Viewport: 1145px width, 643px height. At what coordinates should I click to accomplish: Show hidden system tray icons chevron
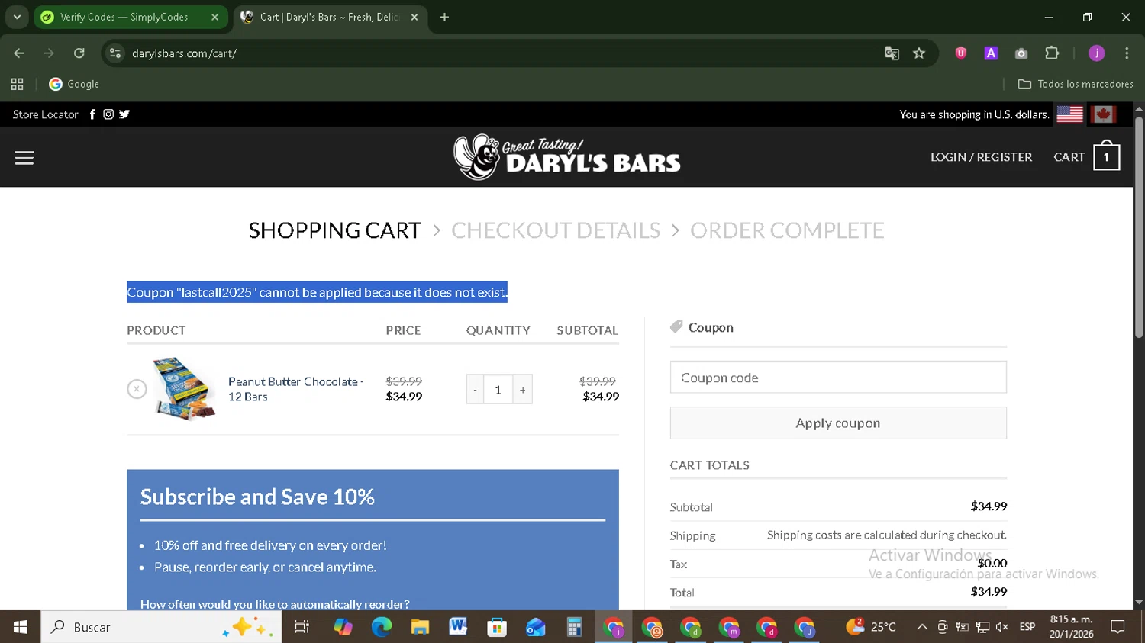pos(922,627)
